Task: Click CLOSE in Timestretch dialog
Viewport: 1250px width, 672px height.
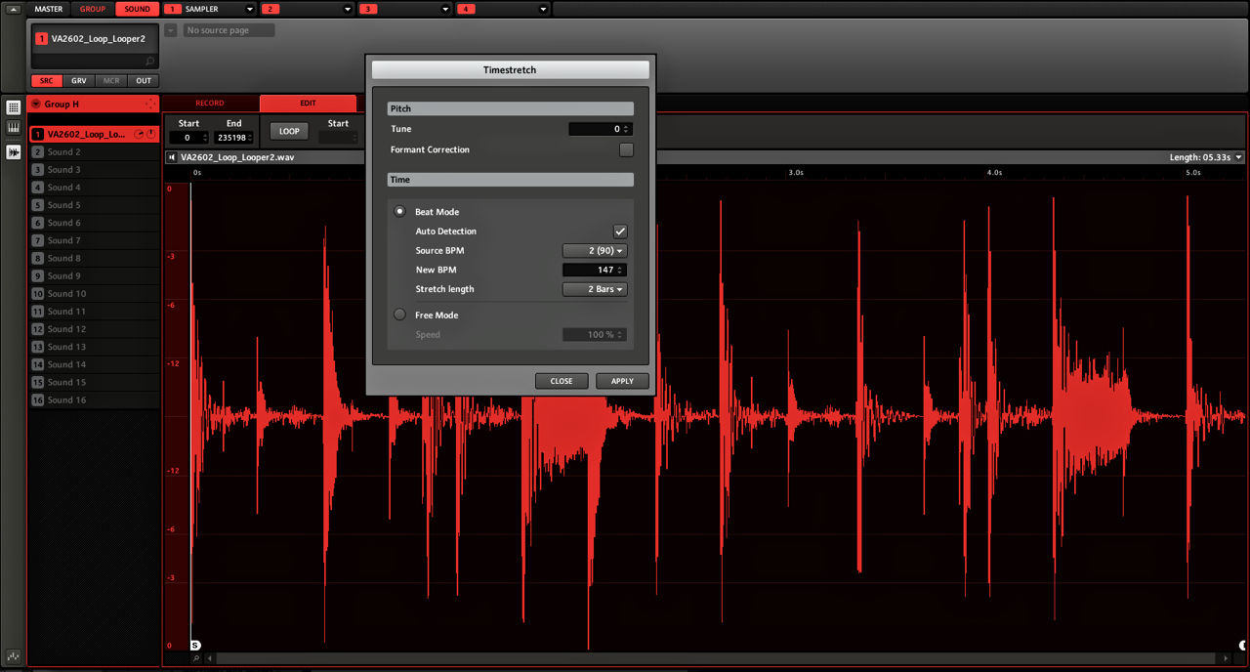Action: [x=562, y=381]
